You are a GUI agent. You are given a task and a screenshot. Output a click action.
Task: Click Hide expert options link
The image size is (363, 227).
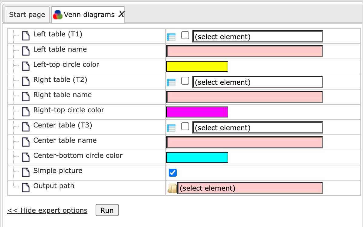coord(47,210)
